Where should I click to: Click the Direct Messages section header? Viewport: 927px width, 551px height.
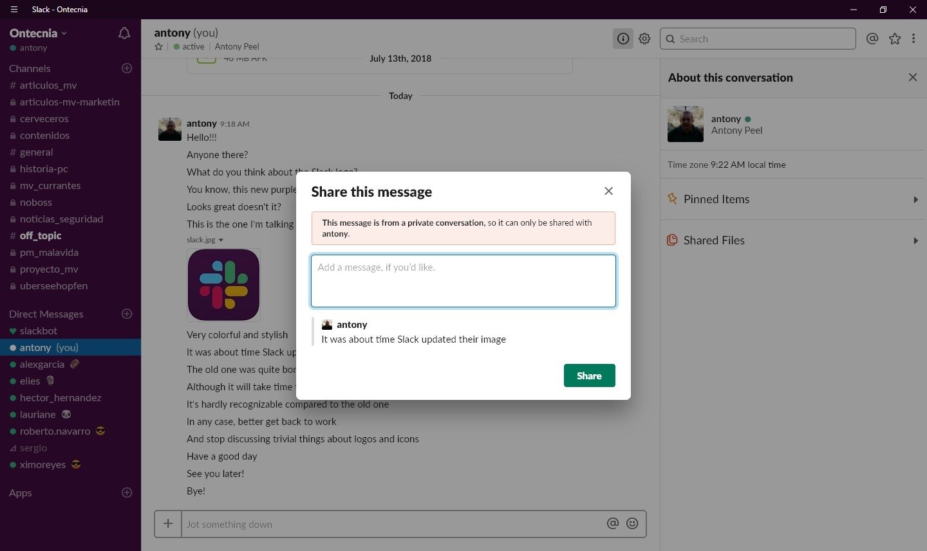point(46,314)
